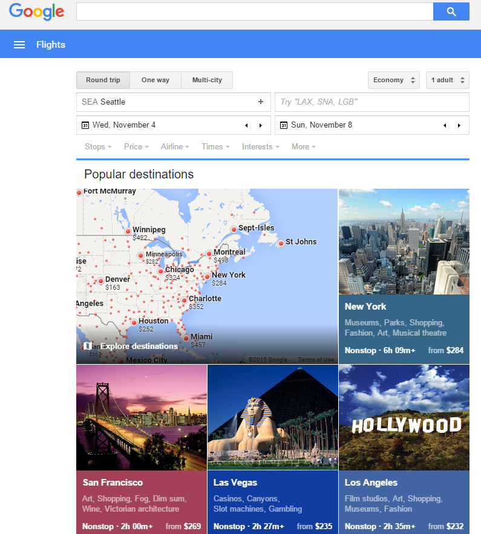Click the Mexico City map label
The width and height of the screenshot is (481, 534).
pos(146,360)
